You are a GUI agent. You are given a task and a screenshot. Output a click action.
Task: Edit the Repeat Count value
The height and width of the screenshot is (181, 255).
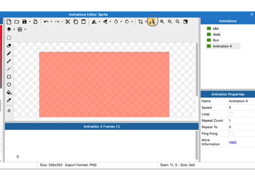(x=241, y=121)
